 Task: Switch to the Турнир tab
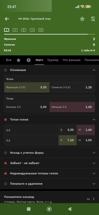[x=53, y=60]
